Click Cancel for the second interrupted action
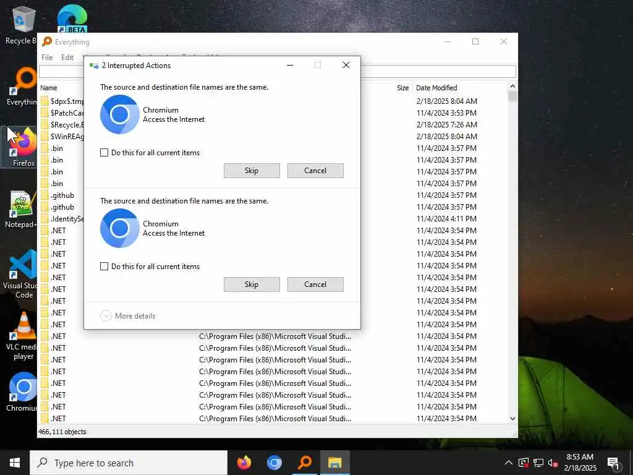 (315, 285)
